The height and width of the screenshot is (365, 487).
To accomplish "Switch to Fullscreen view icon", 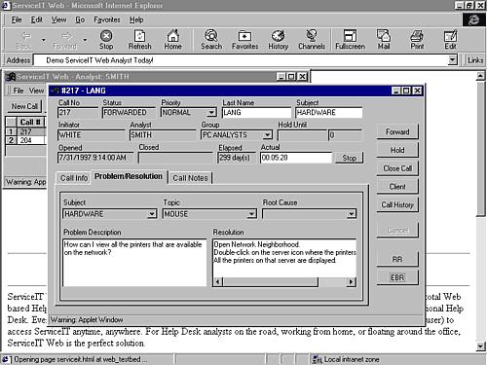I will click(x=350, y=40).
